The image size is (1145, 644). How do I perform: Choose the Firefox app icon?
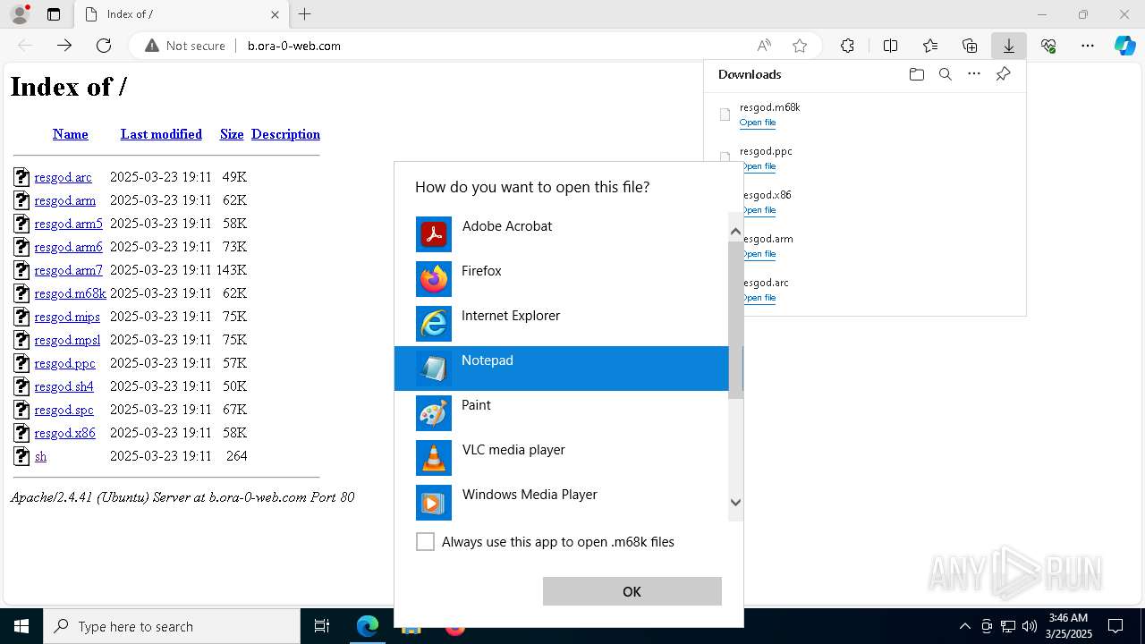click(x=434, y=279)
